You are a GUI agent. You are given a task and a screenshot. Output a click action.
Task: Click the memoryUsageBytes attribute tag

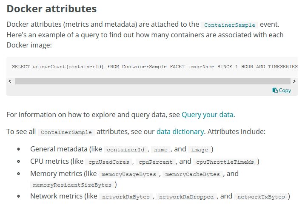click(x=129, y=174)
